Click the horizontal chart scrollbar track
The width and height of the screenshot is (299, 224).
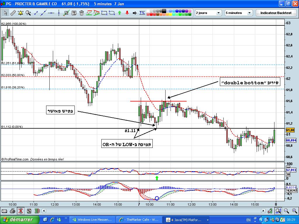pos(154,211)
